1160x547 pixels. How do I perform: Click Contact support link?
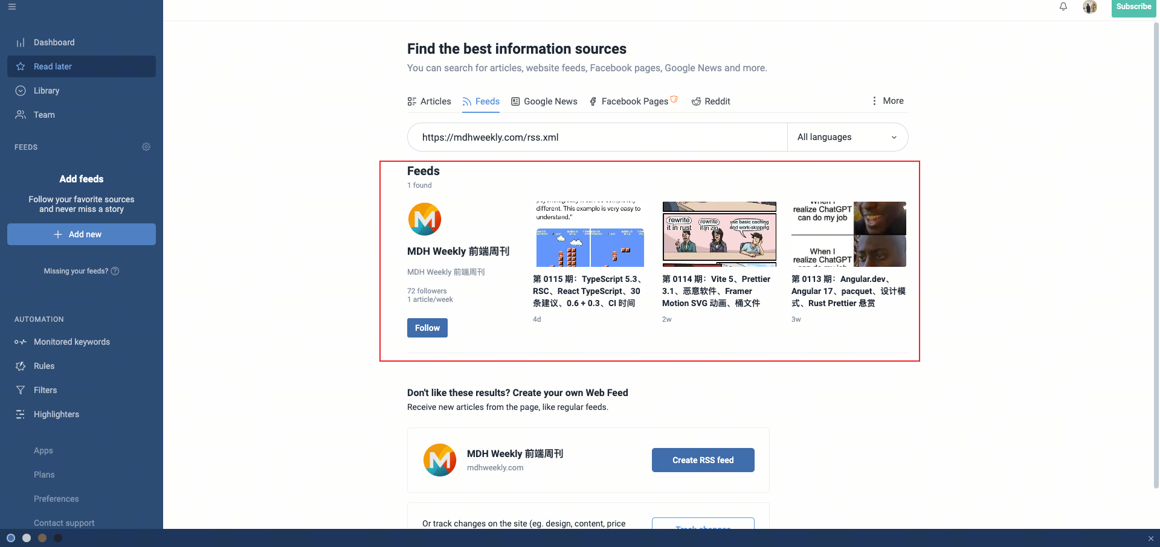pos(64,523)
